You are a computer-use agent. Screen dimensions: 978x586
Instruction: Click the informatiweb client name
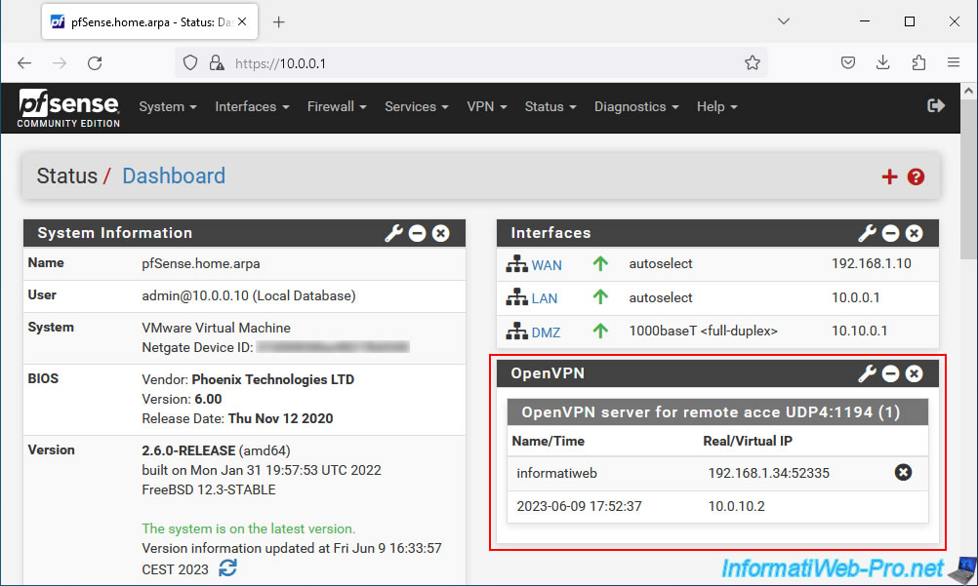[556, 473]
